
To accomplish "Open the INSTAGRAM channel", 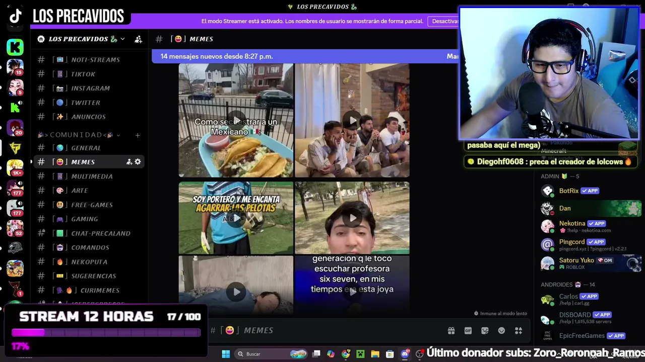I will (x=90, y=88).
